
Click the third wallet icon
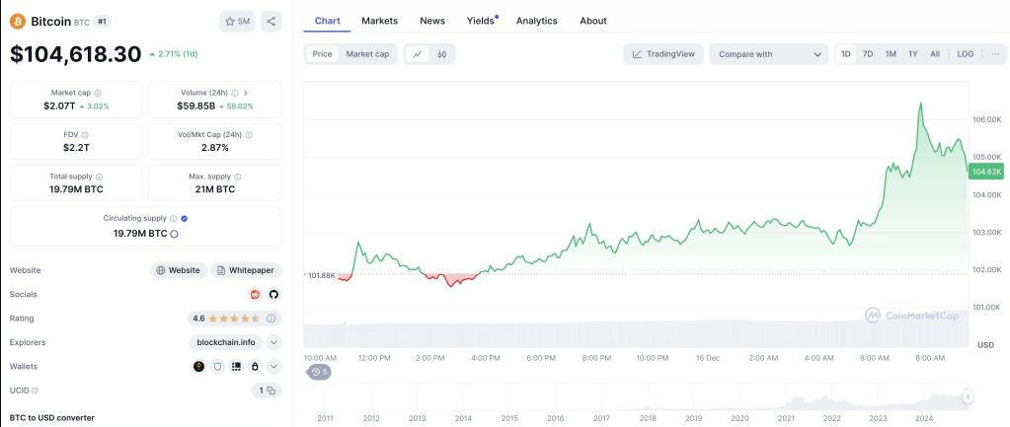(236, 367)
